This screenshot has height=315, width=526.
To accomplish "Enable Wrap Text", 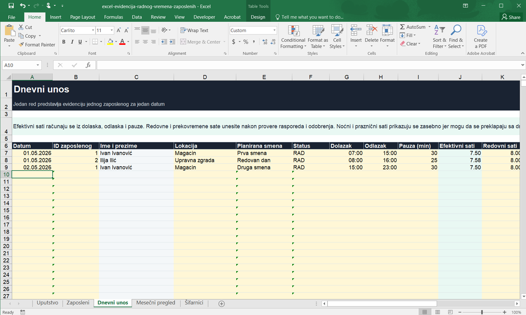I will pyautogui.click(x=194, y=30).
